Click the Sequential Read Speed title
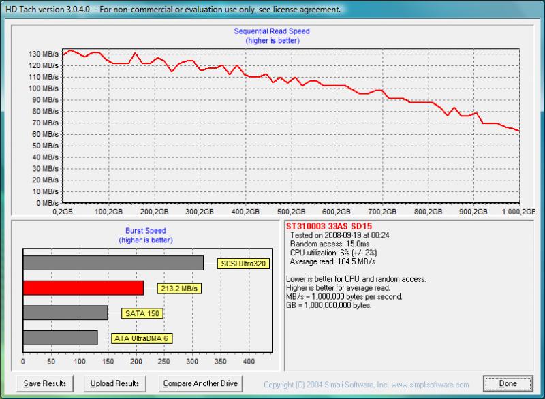This screenshot has width=545, height=399. (x=272, y=31)
